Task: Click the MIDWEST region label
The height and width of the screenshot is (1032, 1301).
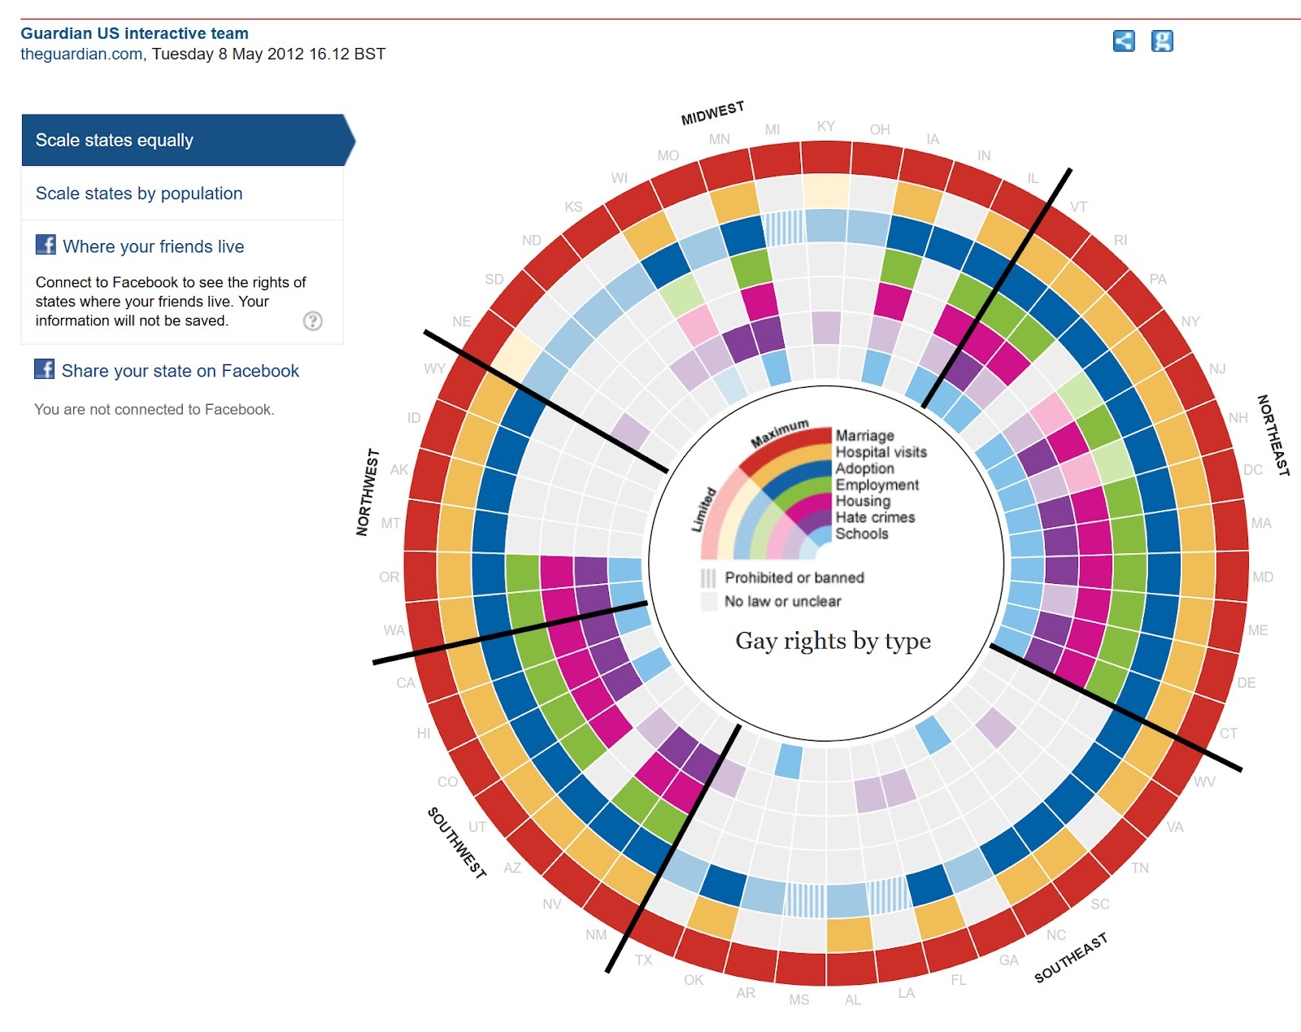Action: (x=713, y=111)
